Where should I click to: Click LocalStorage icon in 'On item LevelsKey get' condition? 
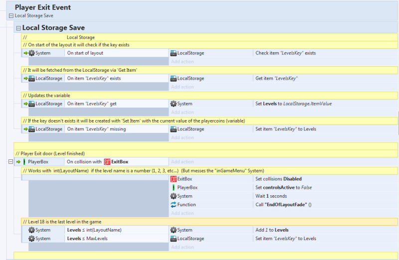tap(31, 104)
